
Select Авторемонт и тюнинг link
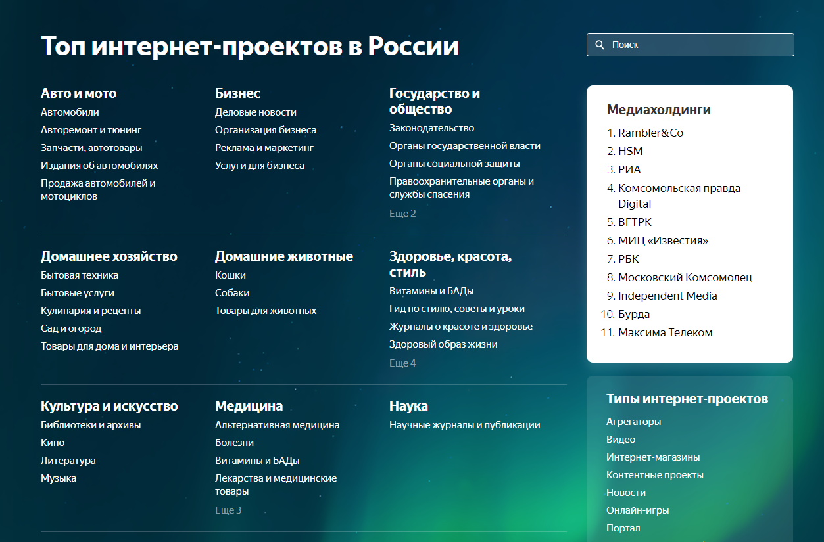pos(91,130)
